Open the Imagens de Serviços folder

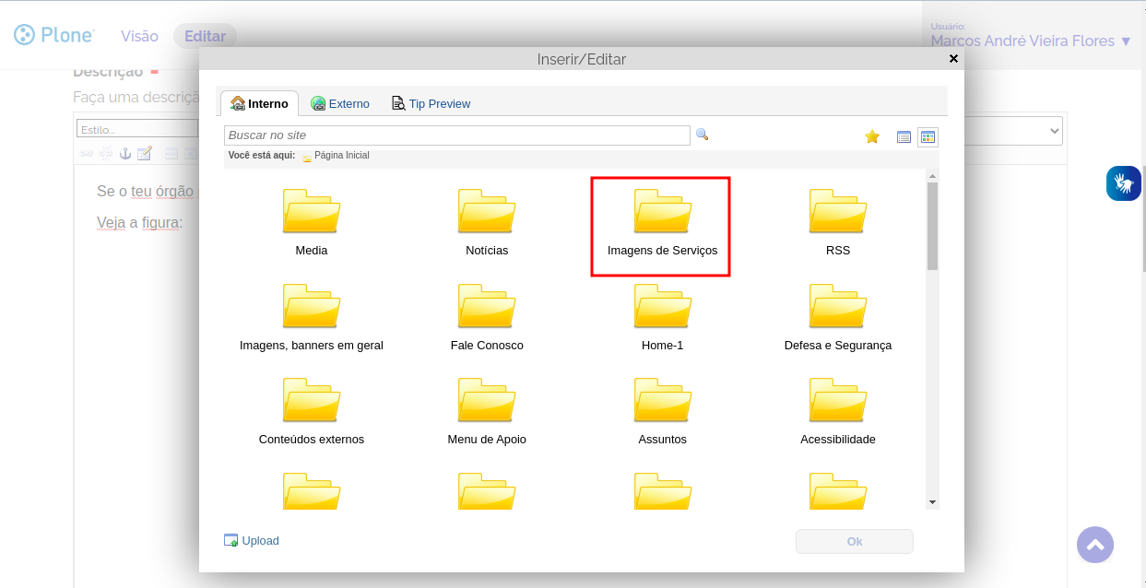point(662,214)
